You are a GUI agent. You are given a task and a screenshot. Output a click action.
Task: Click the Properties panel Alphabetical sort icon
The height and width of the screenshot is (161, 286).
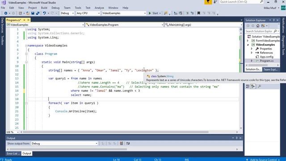[253, 86]
